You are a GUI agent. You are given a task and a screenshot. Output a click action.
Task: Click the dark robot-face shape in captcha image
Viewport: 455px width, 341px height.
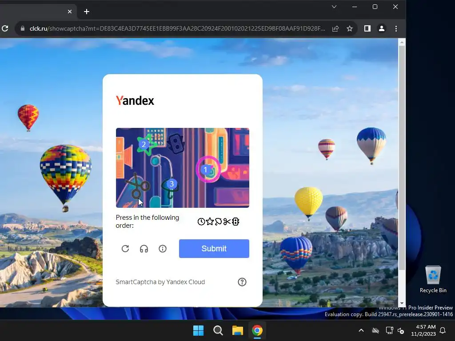point(176,143)
